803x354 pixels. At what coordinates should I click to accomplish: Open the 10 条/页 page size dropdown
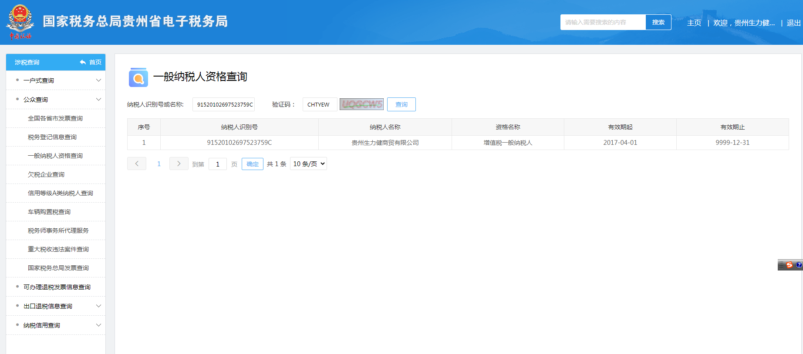point(308,164)
